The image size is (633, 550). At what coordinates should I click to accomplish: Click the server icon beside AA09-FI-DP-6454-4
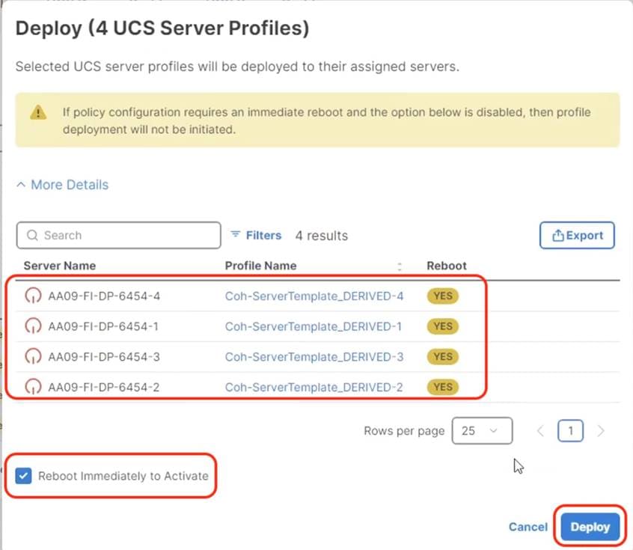33,296
